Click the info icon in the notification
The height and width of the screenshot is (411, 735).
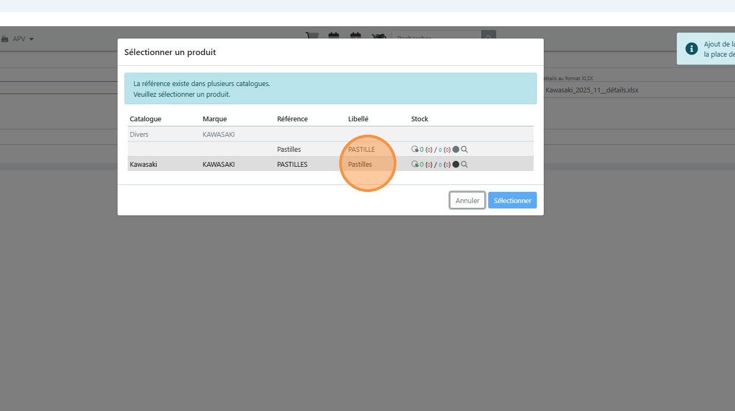coord(692,49)
